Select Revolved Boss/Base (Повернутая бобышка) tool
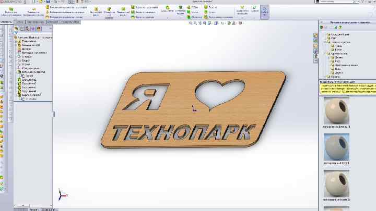376x211 pixels. tap(34, 12)
